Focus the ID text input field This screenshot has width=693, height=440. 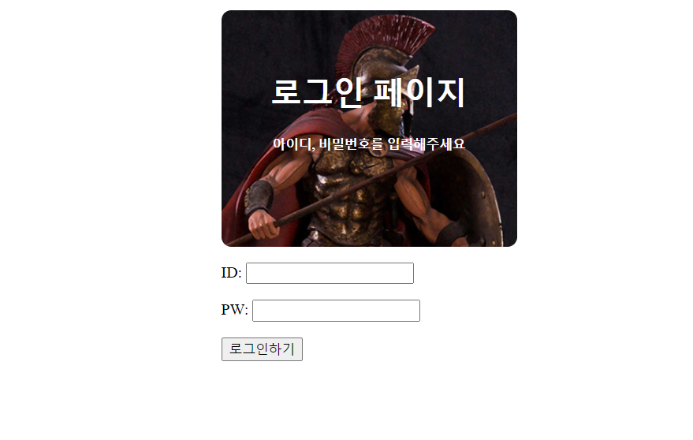coord(330,274)
